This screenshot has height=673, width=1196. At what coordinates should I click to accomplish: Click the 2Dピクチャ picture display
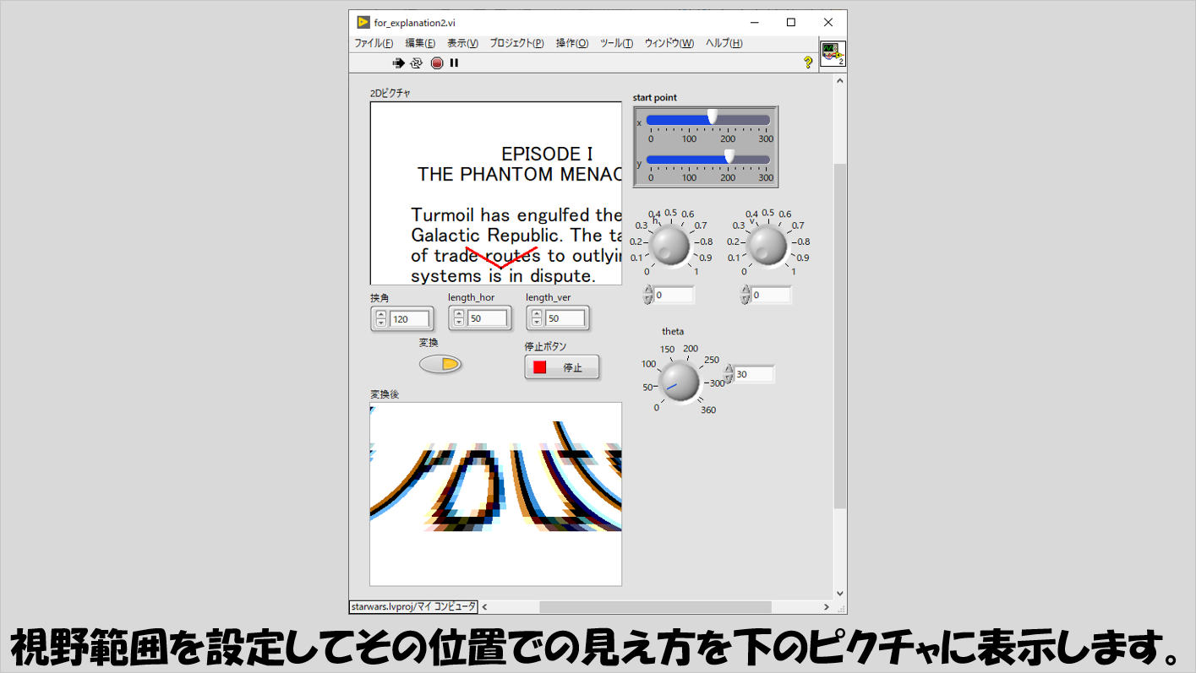[496, 193]
